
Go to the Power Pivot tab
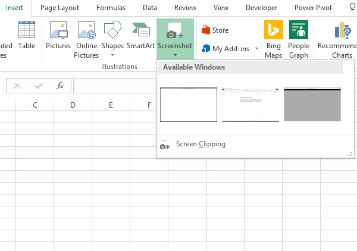(x=313, y=8)
